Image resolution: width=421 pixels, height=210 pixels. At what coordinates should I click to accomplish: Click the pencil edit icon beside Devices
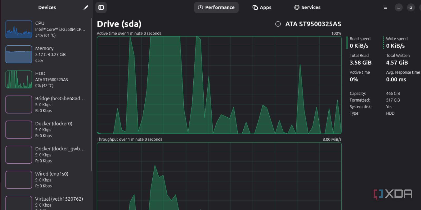pos(86,7)
